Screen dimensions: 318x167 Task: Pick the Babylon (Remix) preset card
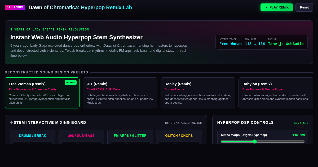click(x=276, y=93)
